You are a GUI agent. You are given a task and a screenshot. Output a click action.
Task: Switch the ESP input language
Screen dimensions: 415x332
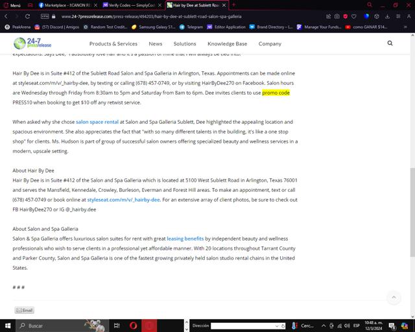(x=356, y=326)
